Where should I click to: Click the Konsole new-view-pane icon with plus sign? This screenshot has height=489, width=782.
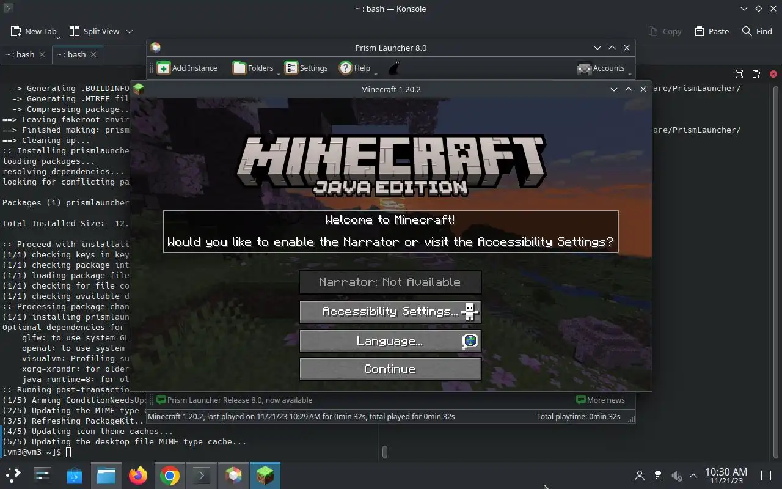pos(756,74)
